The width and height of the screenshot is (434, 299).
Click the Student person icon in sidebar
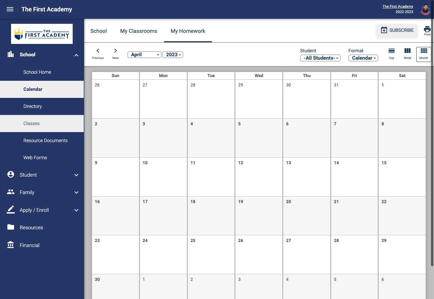point(11,175)
